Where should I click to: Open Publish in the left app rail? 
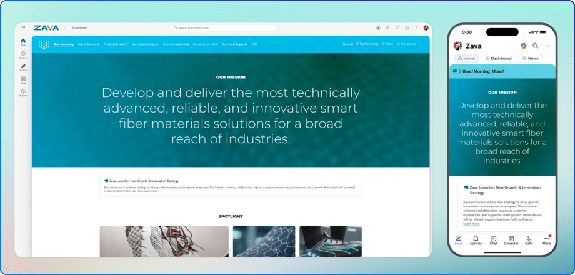(x=23, y=67)
